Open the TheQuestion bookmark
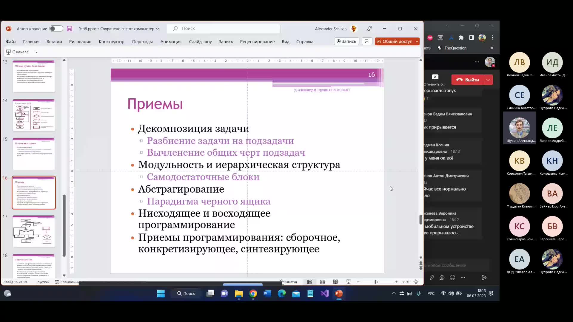Screen dimensions: 573x322 [x=452, y=48]
